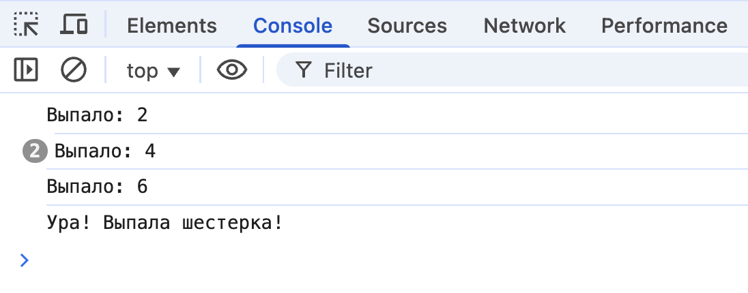Click the log line Выпало: 4
The height and width of the screenshot is (293, 748).
tap(105, 151)
